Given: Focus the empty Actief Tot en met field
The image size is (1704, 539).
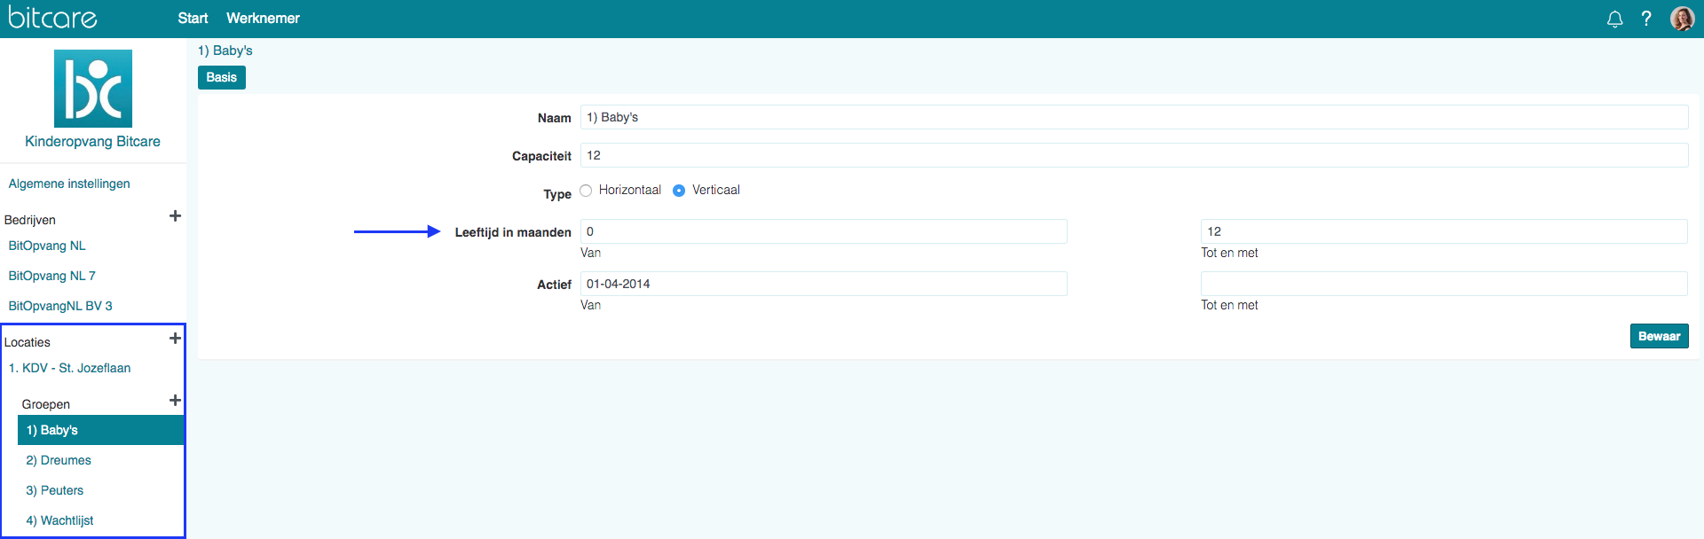Looking at the screenshot, I should [1444, 284].
